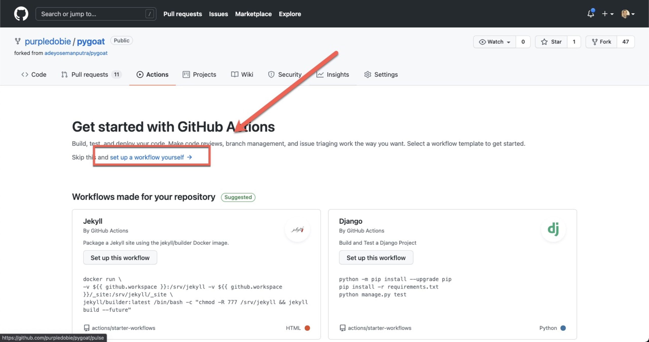The height and width of the screenshot is (342, 649).
Task: Switch to the Pull requests repository tab
Action: pos(92,74)
